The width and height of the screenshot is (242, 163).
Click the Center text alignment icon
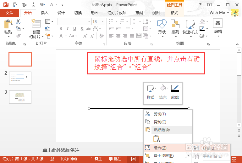pyautogui.click(x=118, y=36)
